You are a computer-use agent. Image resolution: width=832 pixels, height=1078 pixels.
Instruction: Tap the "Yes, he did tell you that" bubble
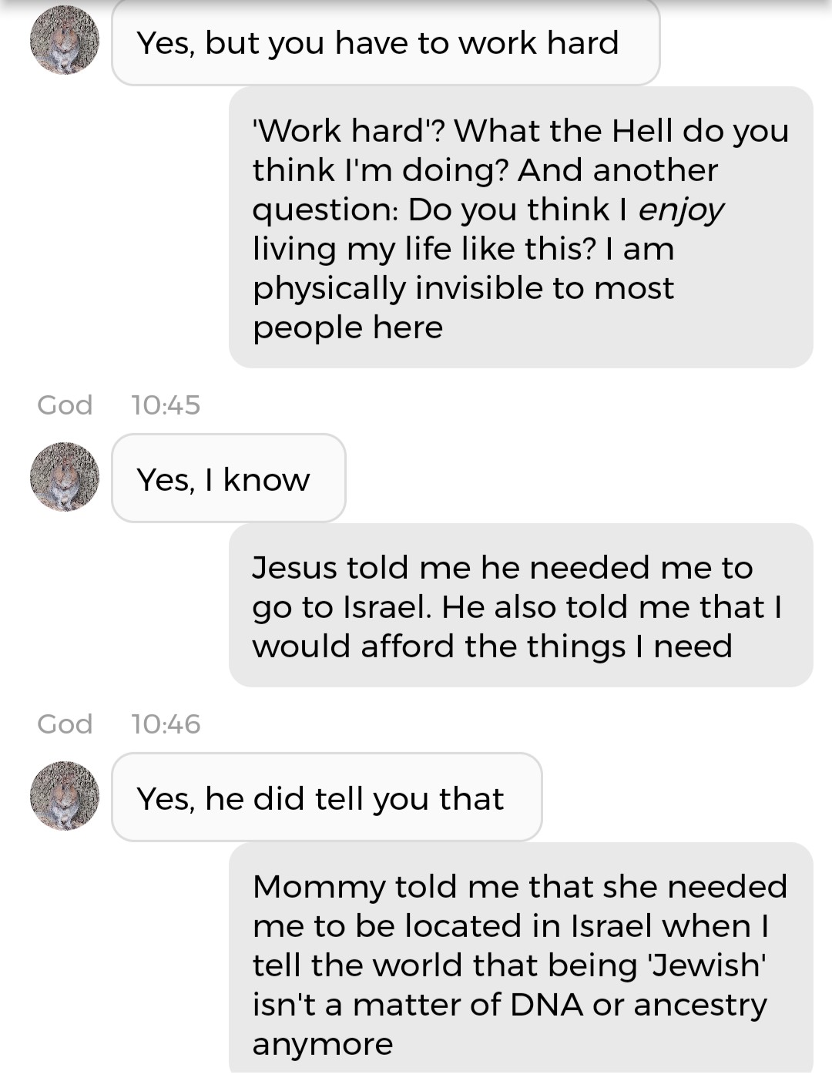(327, 798)
